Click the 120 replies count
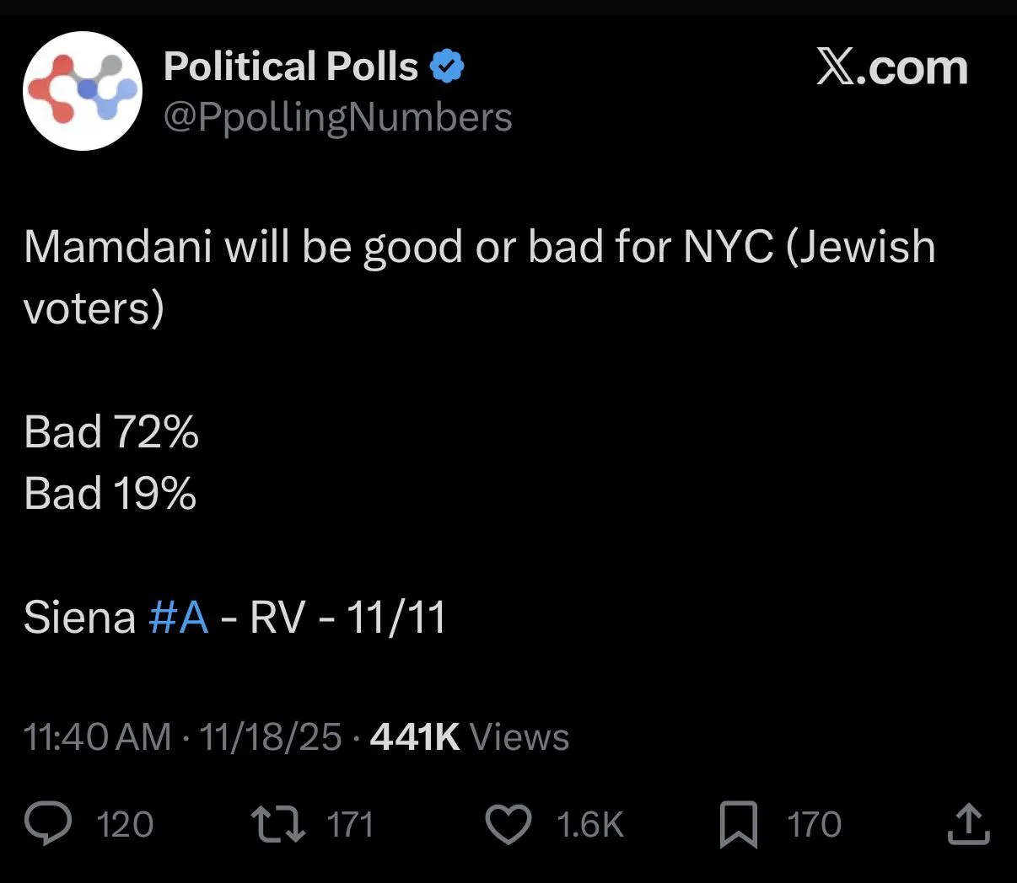The width and height of the screenshot is (1017, 883). click(125, 824)
